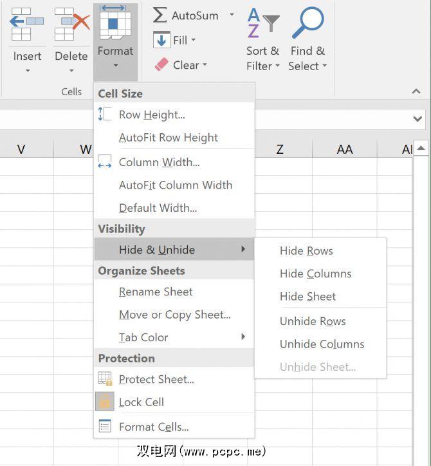Collapse the ribbon with the caret
The height and width of the screenshot is (466, 431).
(x=416, y=91)
